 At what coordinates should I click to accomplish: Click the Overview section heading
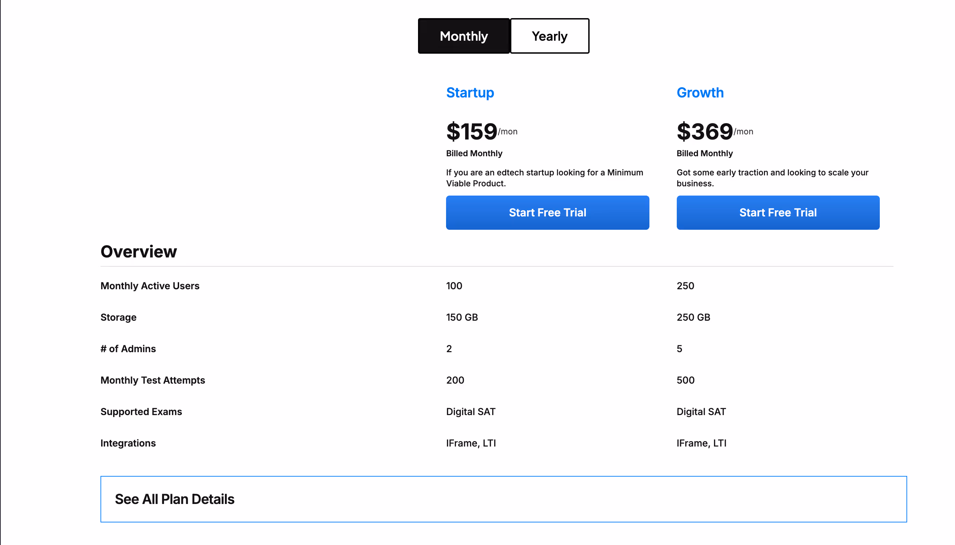(x=139, y=252)
